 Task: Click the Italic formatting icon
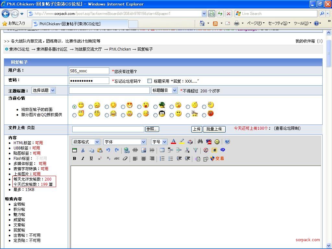[x=83, y=159]
